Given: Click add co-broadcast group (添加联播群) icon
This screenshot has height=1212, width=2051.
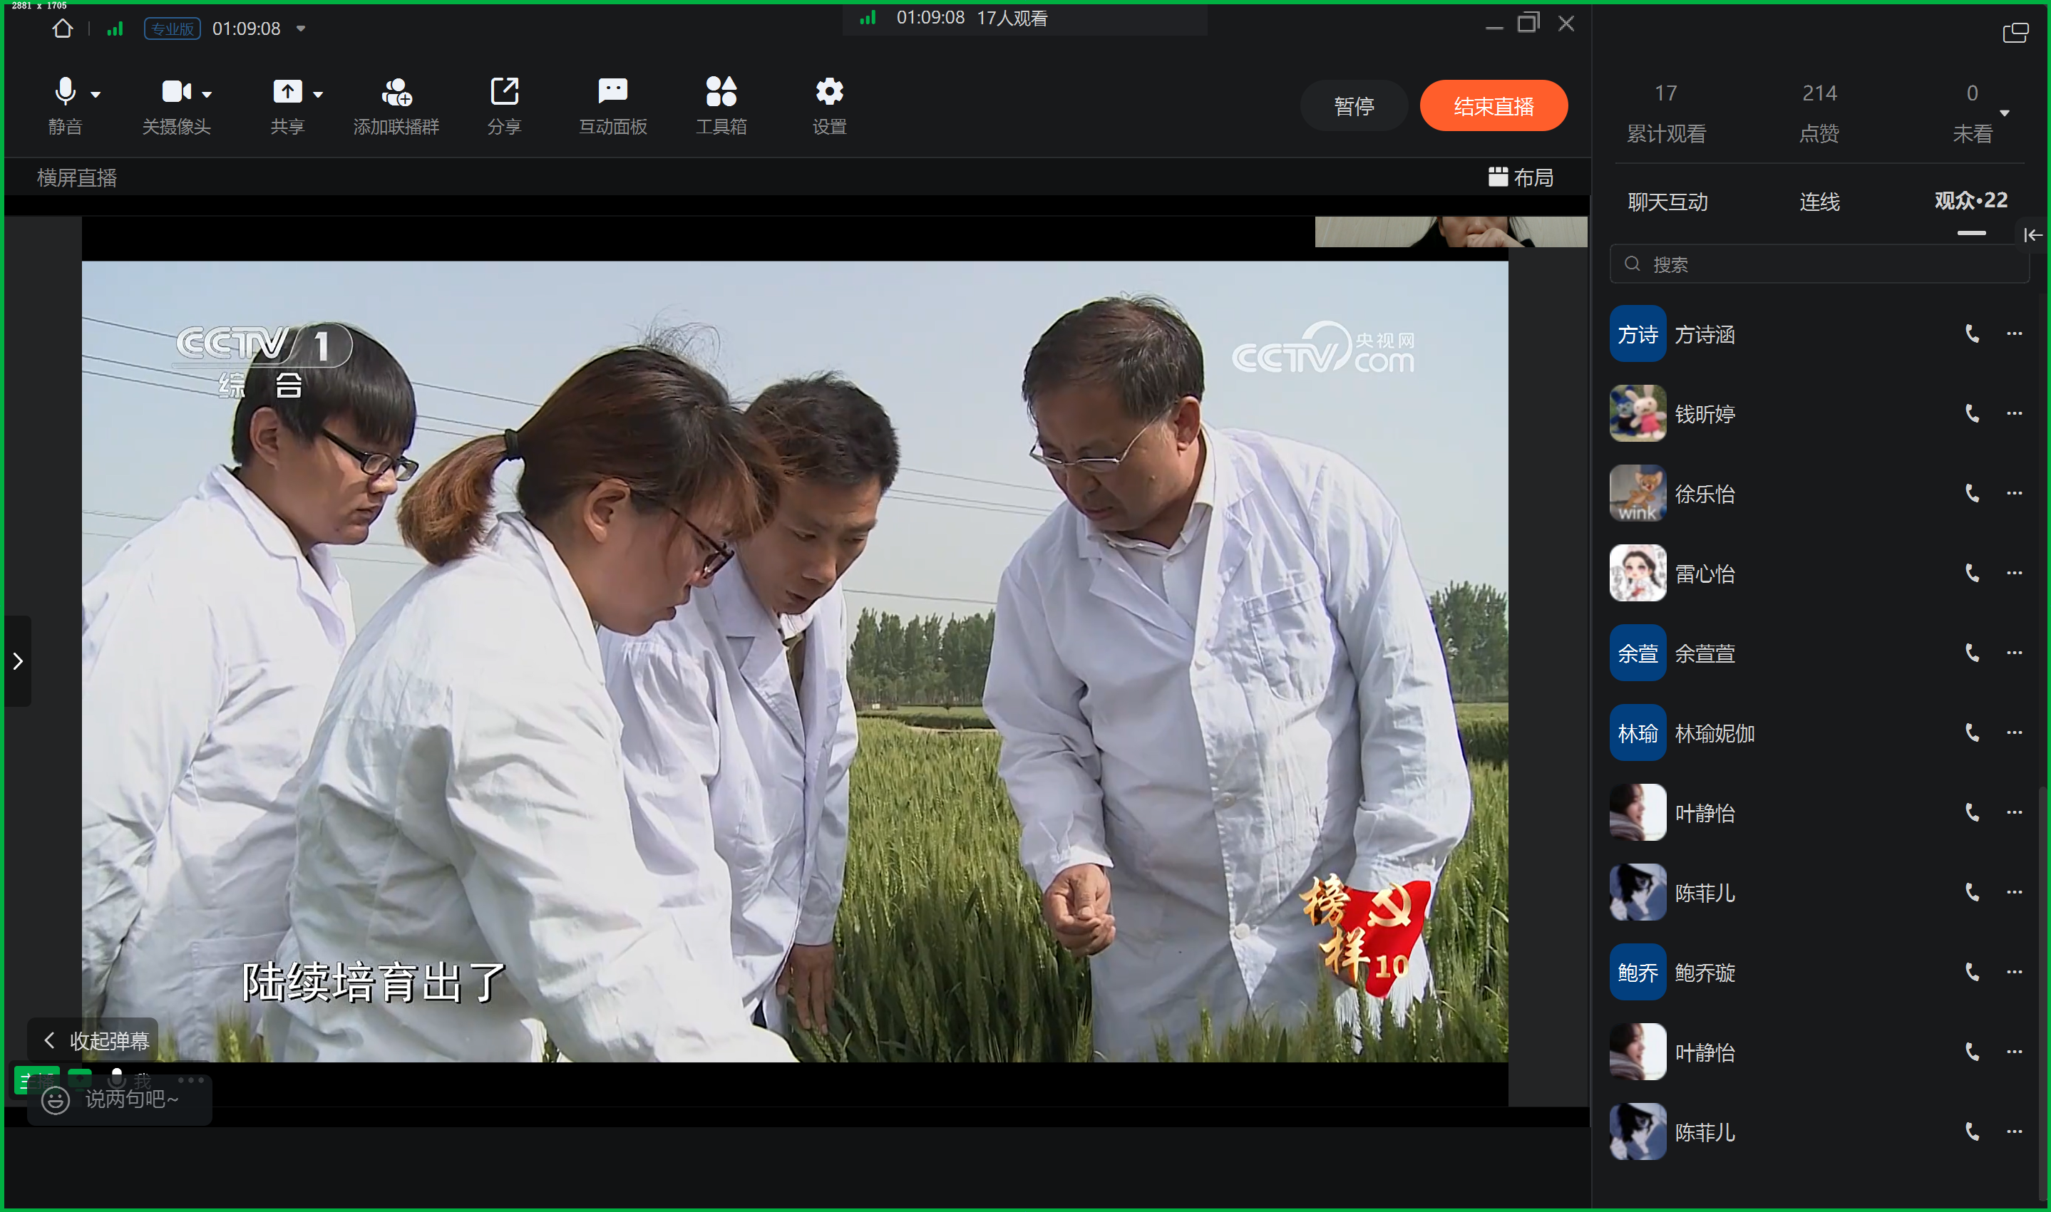Looking at the screenshot, I should (x=396, y=91).
